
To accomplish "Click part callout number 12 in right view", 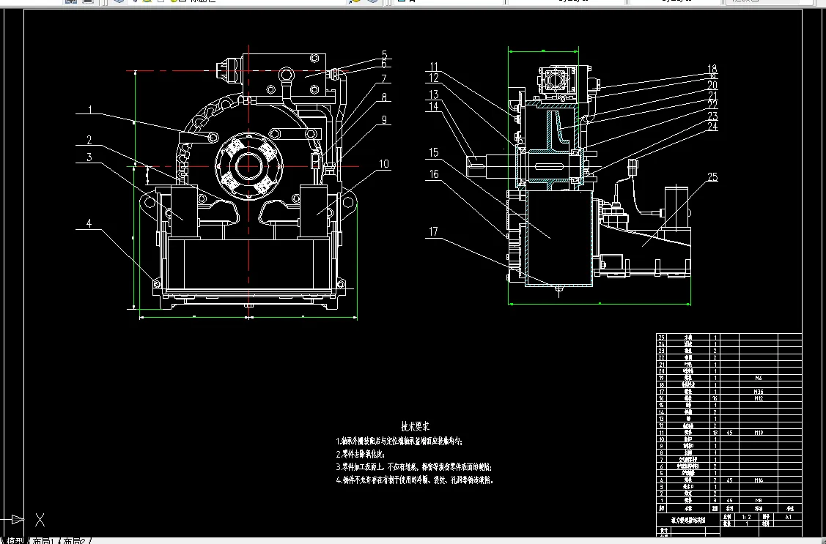I will click(434, 78).
